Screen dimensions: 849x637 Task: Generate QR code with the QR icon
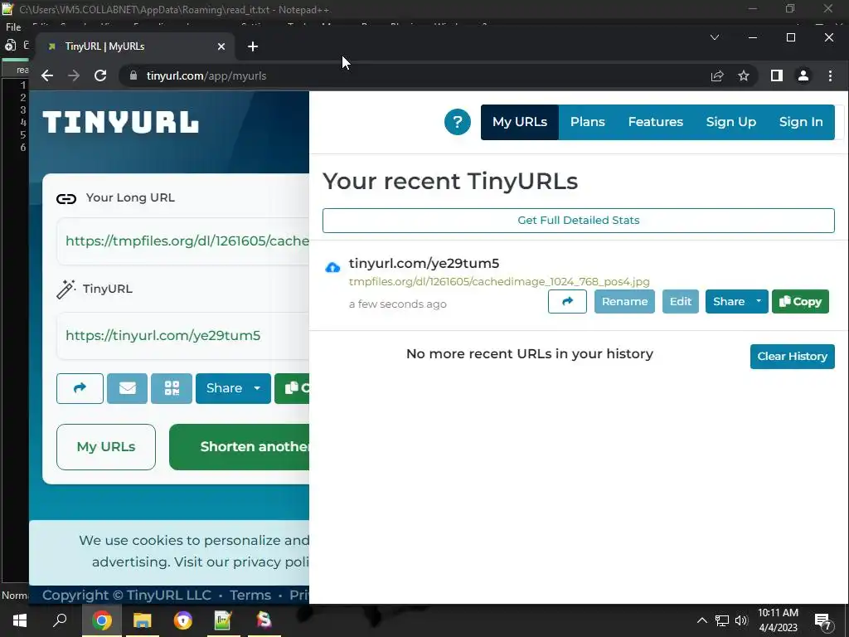172,388
